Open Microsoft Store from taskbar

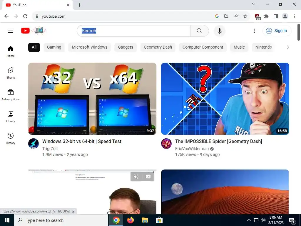pos(159,220)
